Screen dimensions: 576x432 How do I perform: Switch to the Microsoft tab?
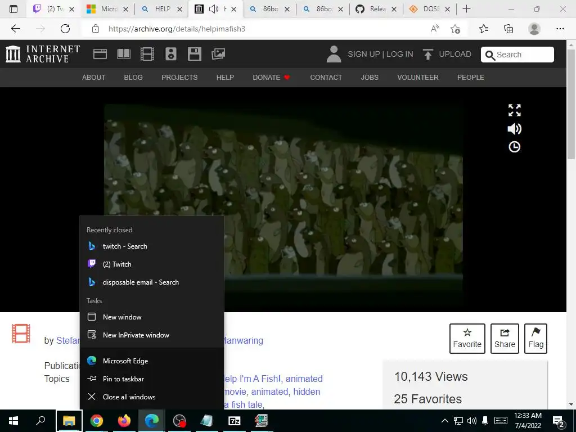tap(107, 9)
